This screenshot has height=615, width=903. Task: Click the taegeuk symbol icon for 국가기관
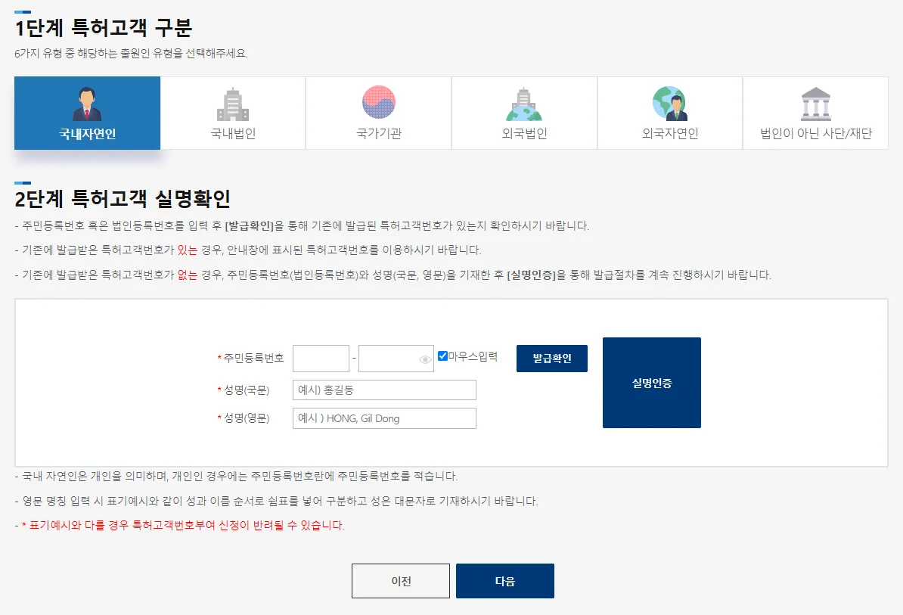tap(379, 103)
